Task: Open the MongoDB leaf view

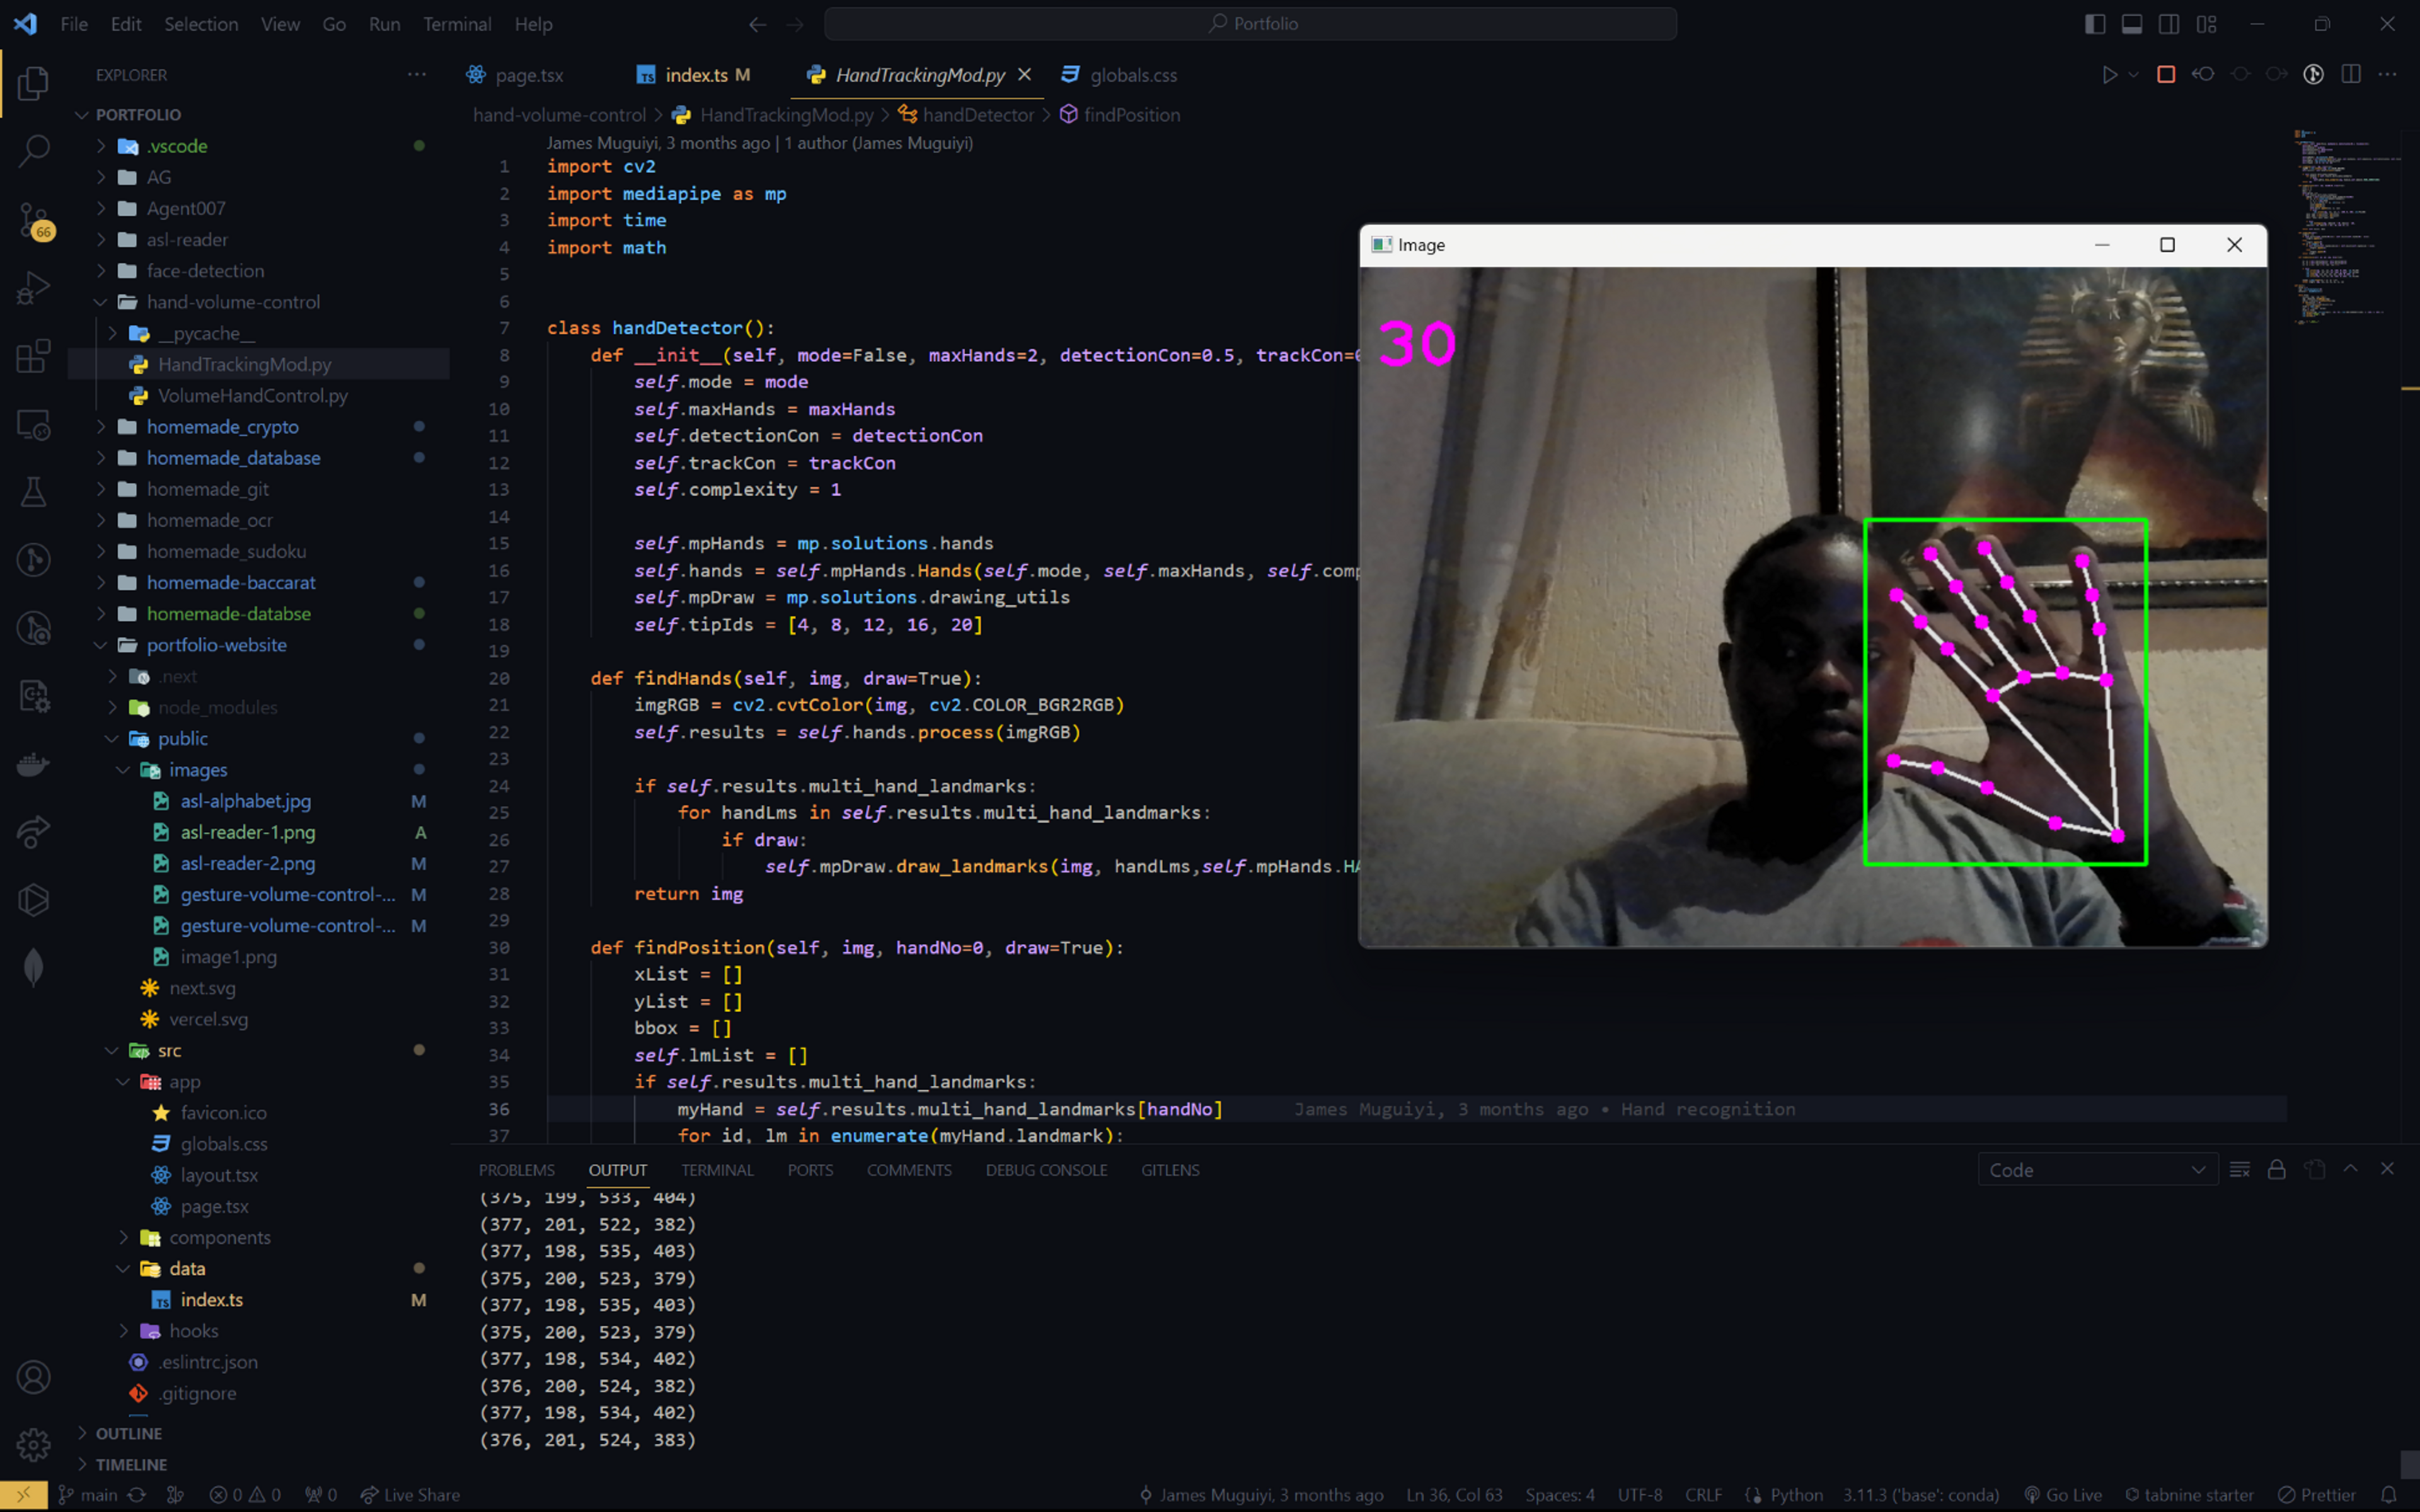Action: [x=33, y=968]
